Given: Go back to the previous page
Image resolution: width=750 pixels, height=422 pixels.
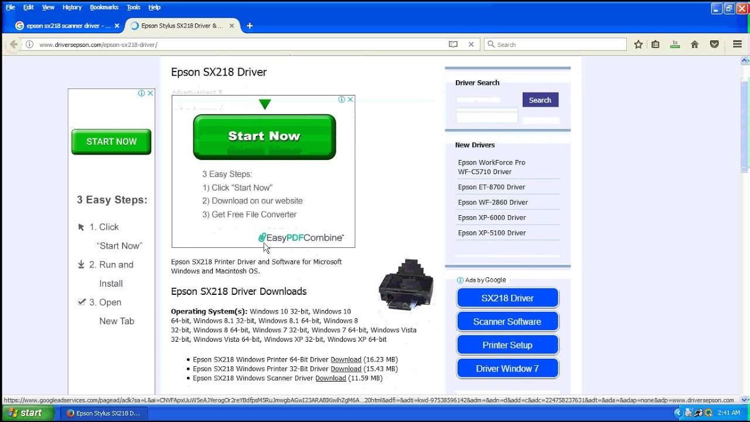Looking at the screenshot, I should pyautogui.click(x=13, y=45).
